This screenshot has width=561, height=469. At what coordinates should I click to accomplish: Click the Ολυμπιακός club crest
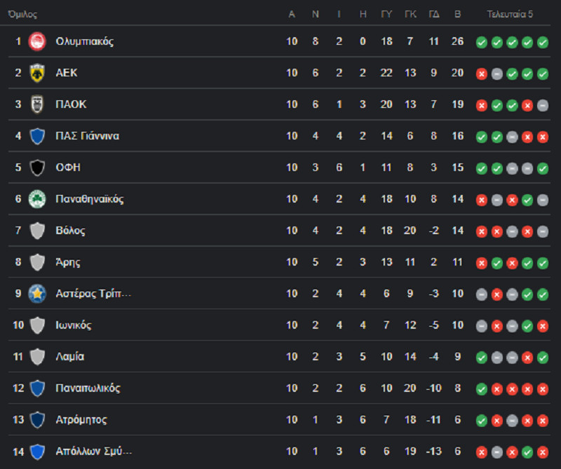(x=37, y=41)
